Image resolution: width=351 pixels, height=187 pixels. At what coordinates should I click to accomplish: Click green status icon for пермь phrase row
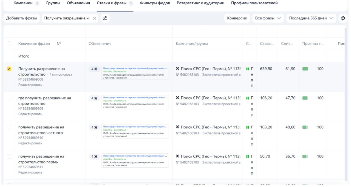tap(248, 157)
